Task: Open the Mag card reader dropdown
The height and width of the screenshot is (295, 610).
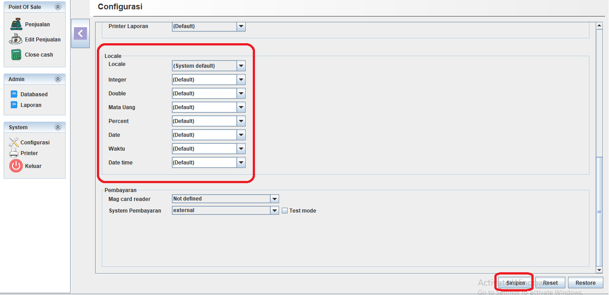Action: pyautogui.click(x=274, y=199)
